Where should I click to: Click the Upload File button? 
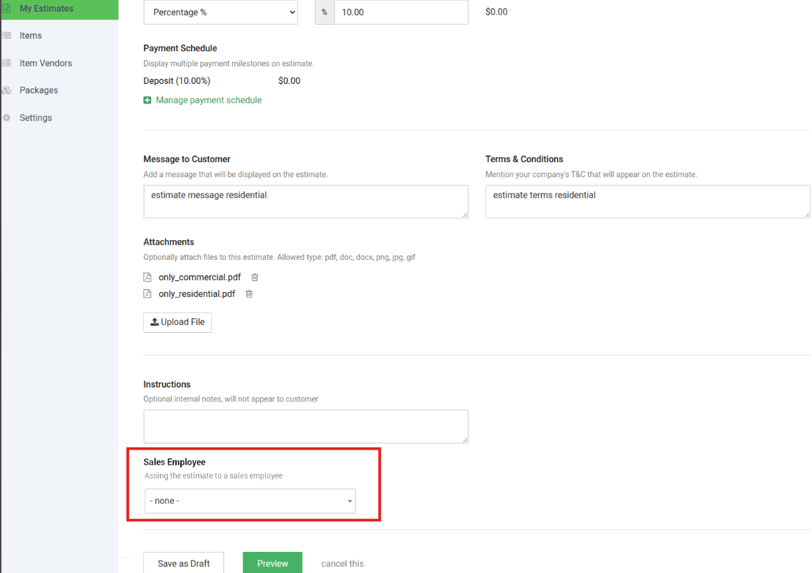(x=177, y=322)
